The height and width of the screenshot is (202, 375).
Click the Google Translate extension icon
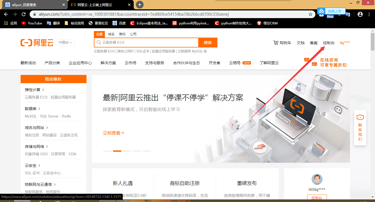(x=348, y=14)
